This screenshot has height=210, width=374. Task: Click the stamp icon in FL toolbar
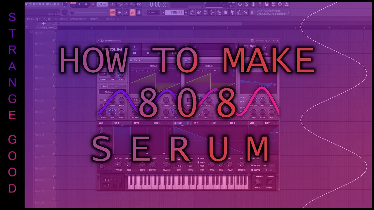pos(139,13)
